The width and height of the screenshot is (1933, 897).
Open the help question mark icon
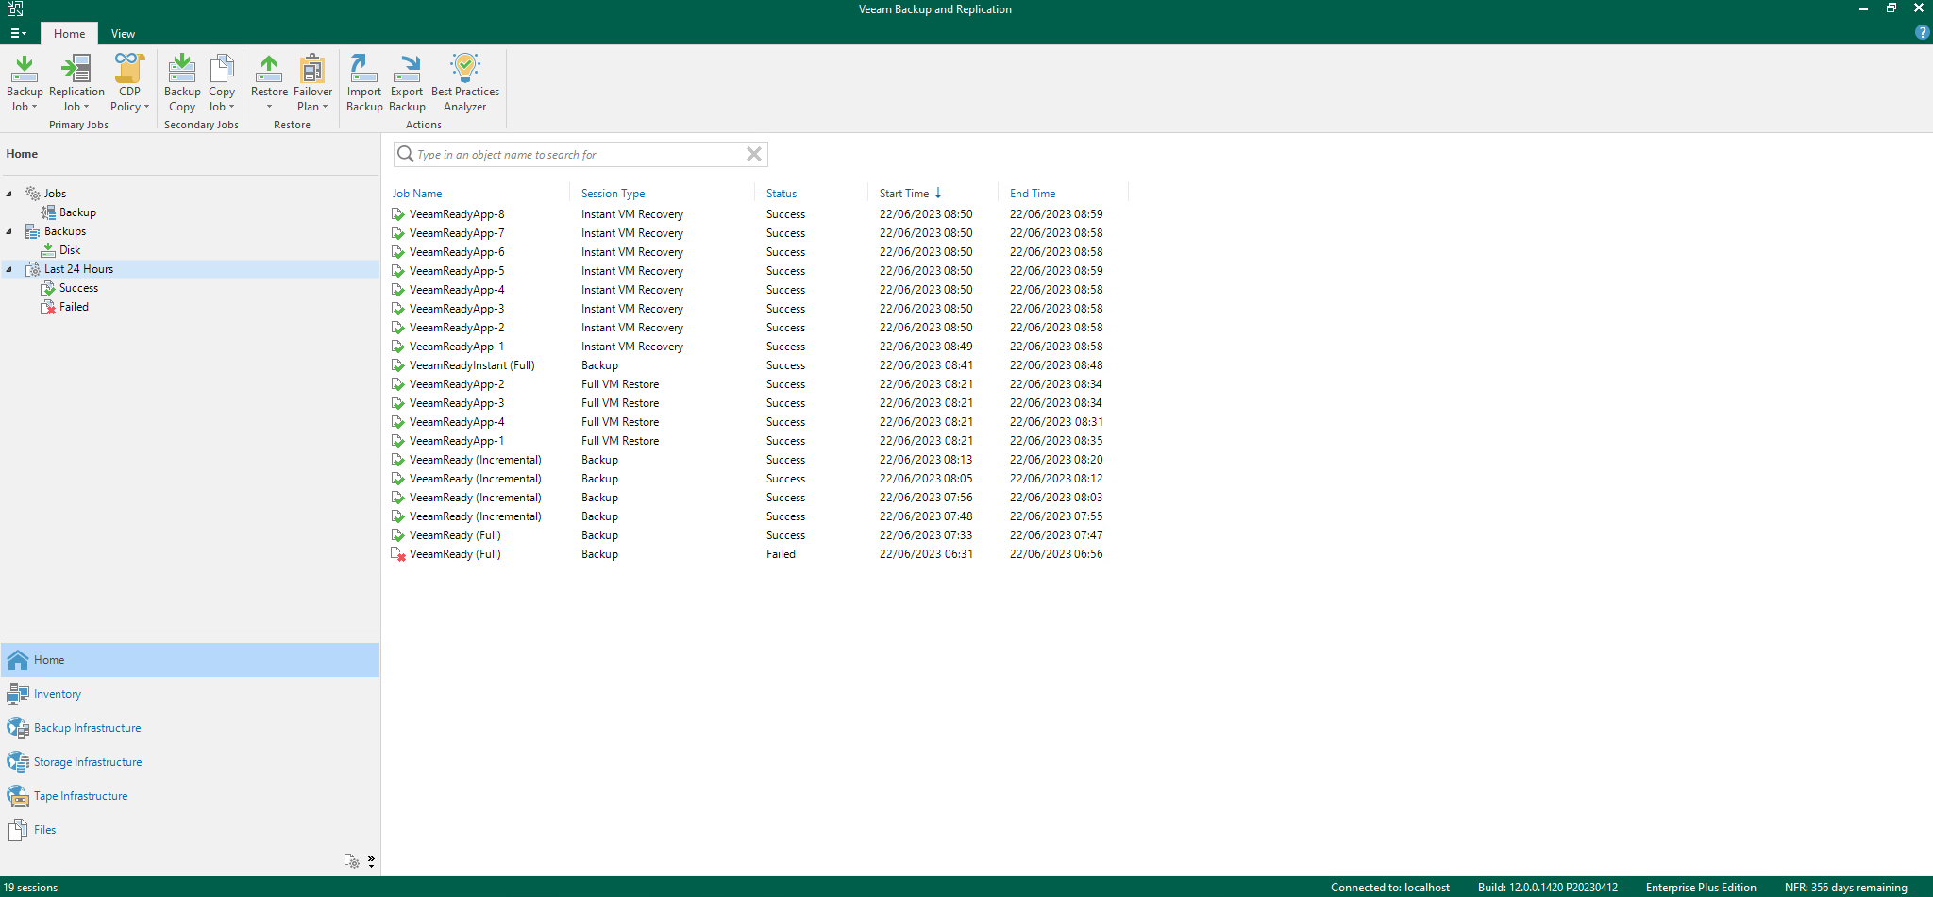[x=1922, y=32]
